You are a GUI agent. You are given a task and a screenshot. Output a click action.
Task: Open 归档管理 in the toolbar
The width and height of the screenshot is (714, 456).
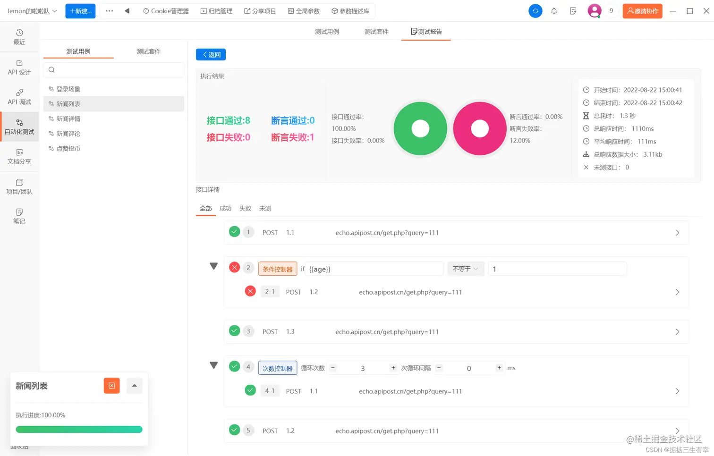(216, 10)
